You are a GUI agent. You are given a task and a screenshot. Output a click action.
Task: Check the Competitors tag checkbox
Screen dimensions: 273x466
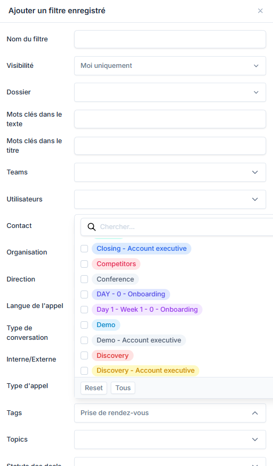(84, 264)
